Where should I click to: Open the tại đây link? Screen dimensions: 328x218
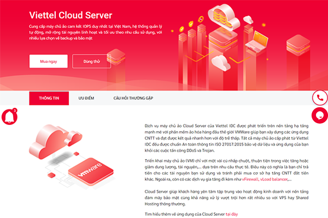click(x=232, y=214)
